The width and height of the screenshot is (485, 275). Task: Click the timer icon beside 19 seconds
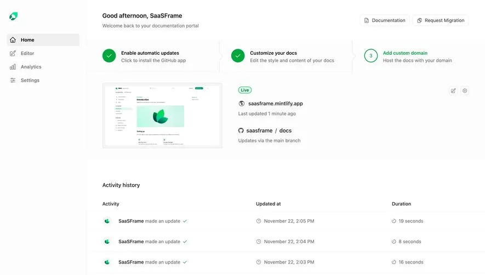(x=393, y=221)
